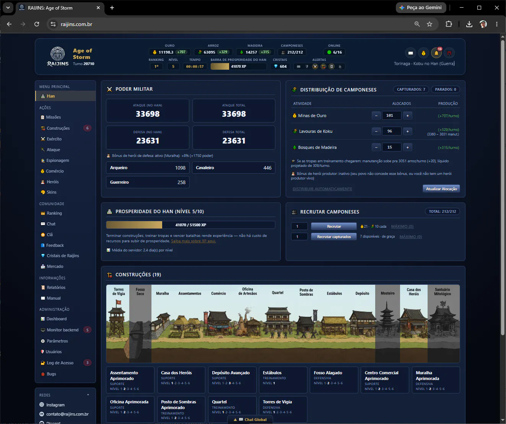Click Atualizar Alocação button
The image size is (506, 424).
(x=441, y=189)
